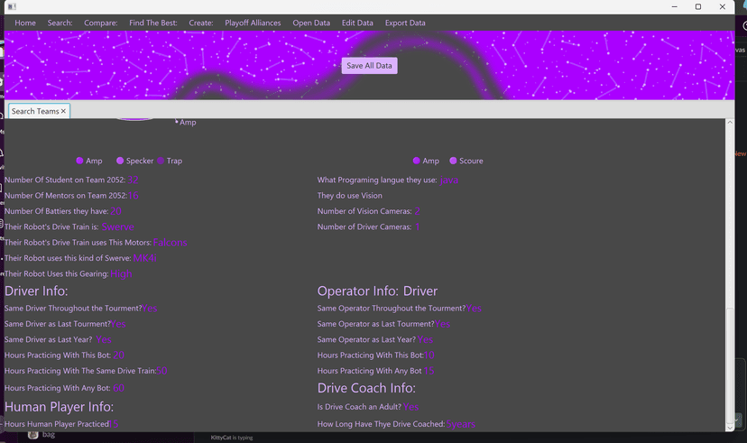This screenshot has height=443, width=747.
Task: Close the application window
Action: (723, 7)
